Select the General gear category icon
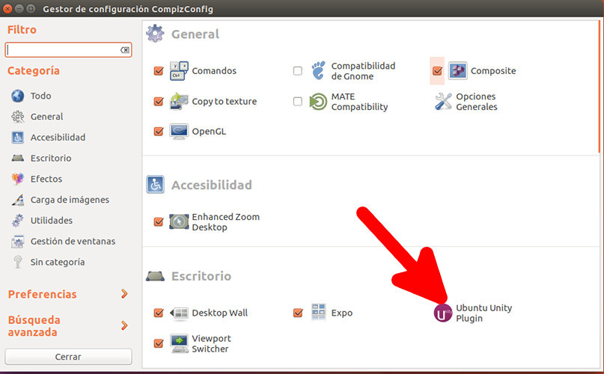604x374 pixels. click(x=18, y=117)
